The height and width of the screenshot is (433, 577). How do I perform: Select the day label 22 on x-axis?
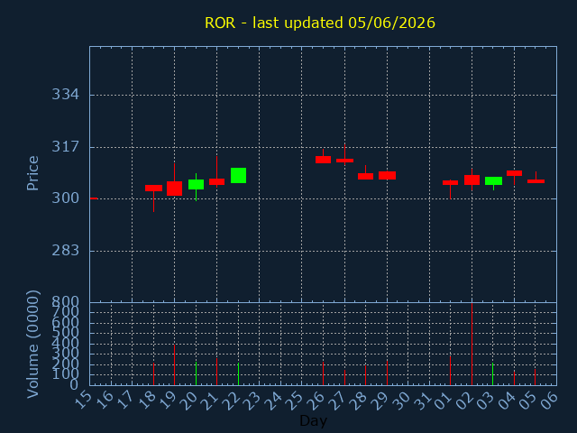[232, 401]
